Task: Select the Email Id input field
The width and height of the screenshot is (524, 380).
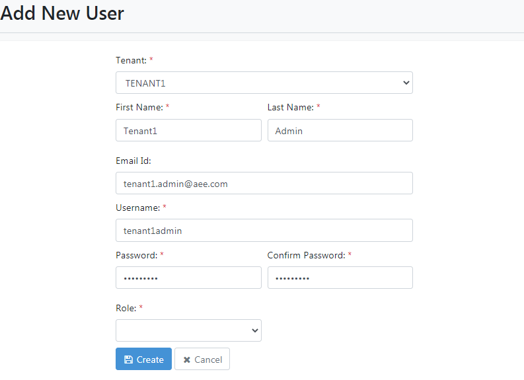Action: 264,183
